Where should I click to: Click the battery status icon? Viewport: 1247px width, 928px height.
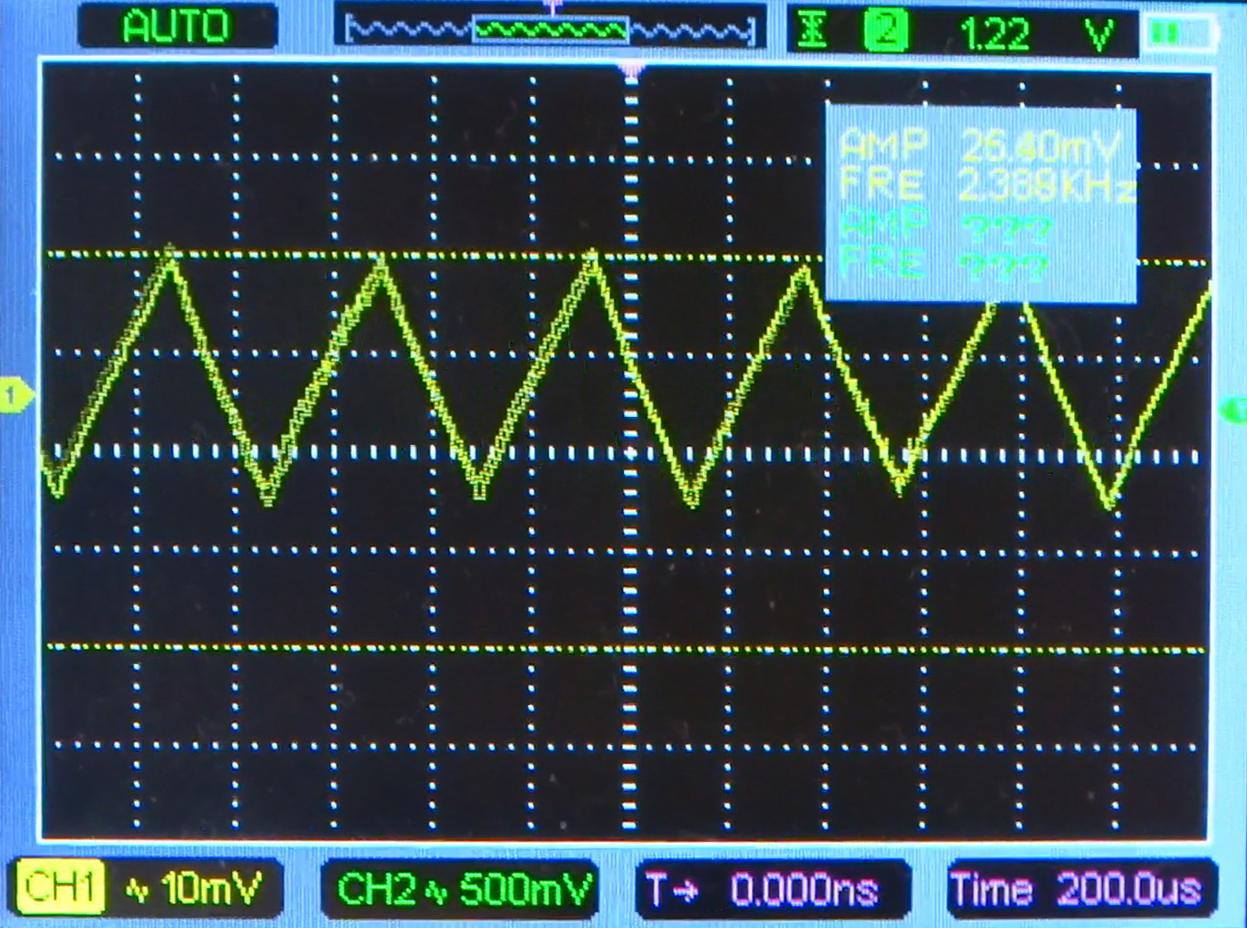[x=1181, y=34]
